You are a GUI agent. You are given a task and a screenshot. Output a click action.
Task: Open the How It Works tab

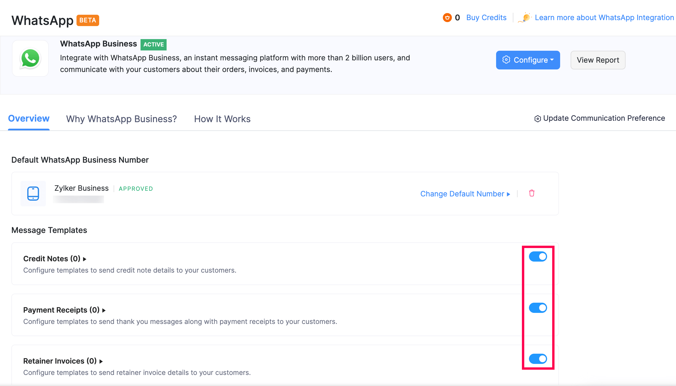point(222,119)
